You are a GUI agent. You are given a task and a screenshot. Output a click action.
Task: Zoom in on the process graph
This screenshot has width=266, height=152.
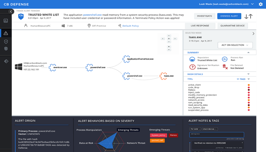coord(169,46)
